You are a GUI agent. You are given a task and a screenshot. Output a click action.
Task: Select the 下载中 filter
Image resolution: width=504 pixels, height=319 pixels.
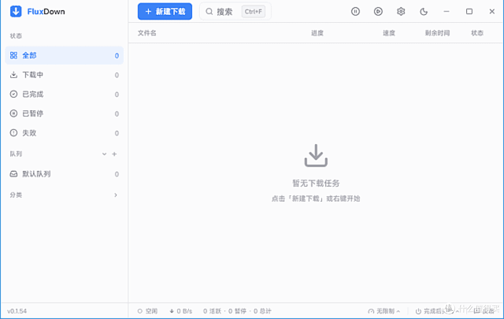64,75
